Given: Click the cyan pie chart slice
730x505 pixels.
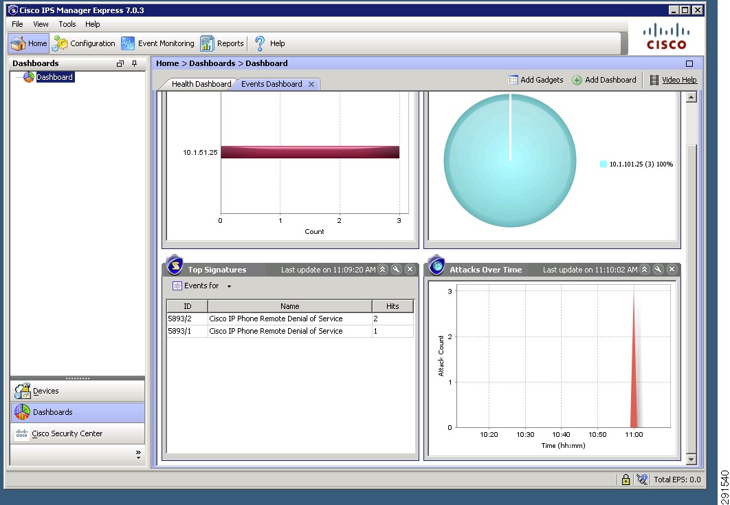Looking at the screenshot, I should (510, 160).
